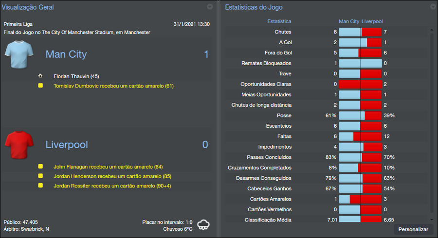Click the rainy weather cloud icon
Image resolution: width=438 pixels, height=238 pixels.
tap(203, 224)
